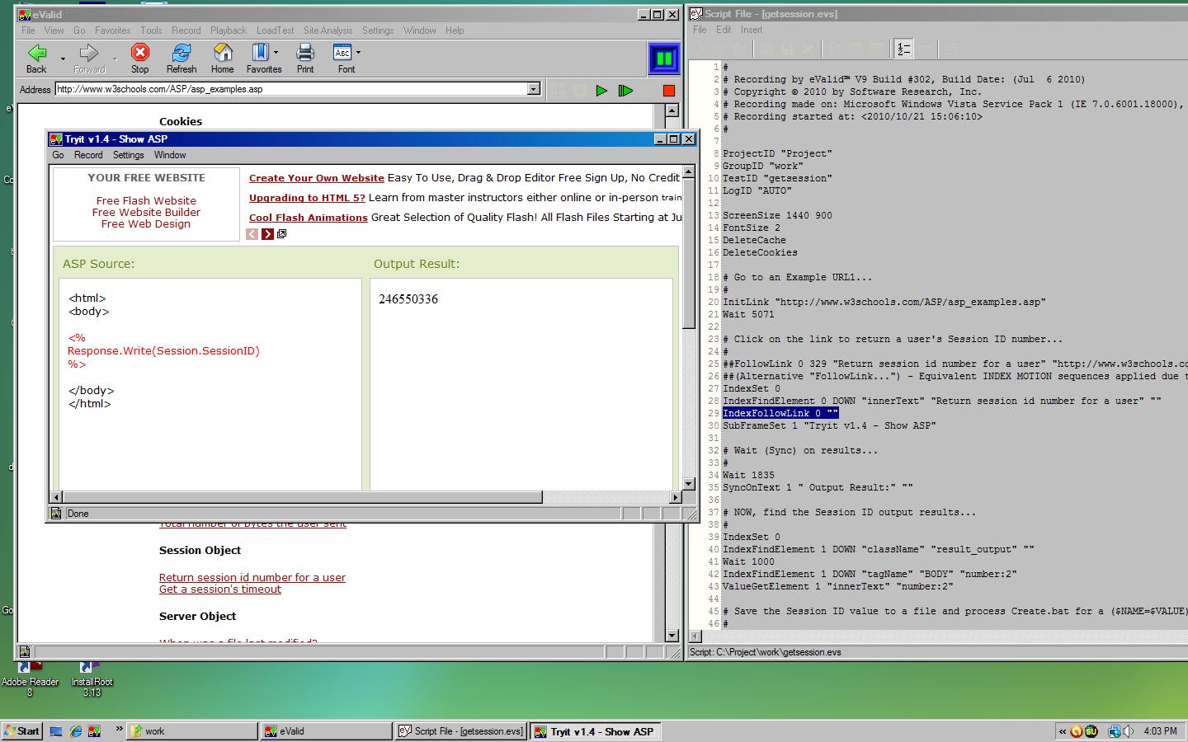Click 'Create Your Own Website' ad link
Viewport: 1188px width, 742px height.
point(317,178)
